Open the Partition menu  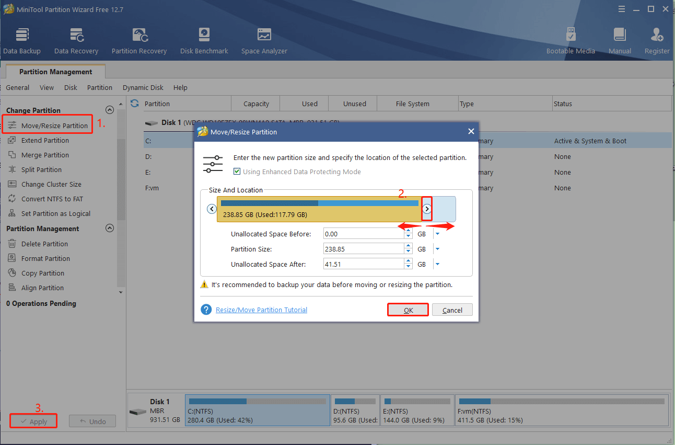pos(99,87)
